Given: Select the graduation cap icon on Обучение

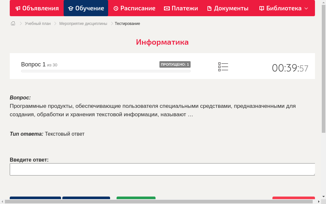Looking at the screenshot, I should coord(71,8).
